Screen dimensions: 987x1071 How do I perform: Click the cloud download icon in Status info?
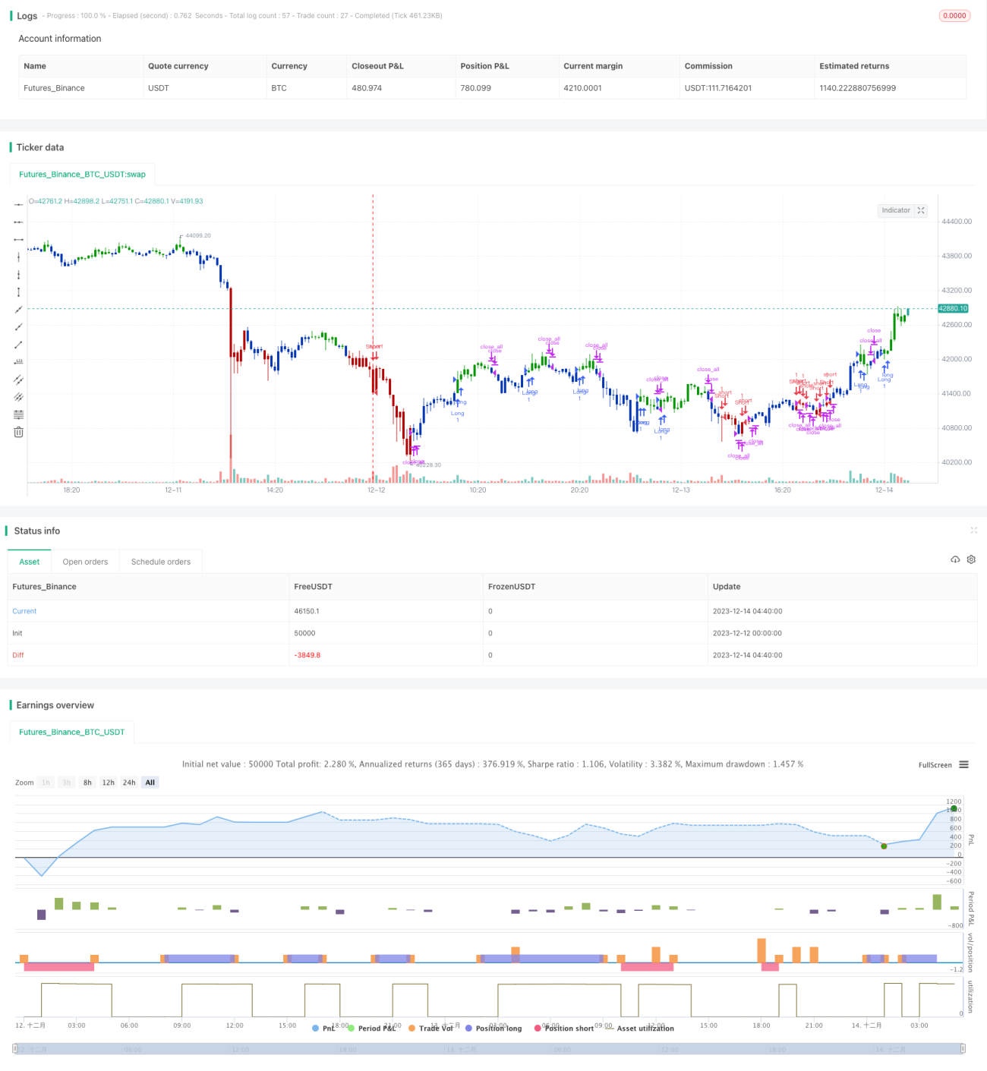[x=955, y=559]
